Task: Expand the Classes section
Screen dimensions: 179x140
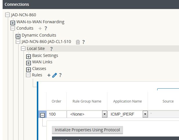Action: (x=28, y=69)
